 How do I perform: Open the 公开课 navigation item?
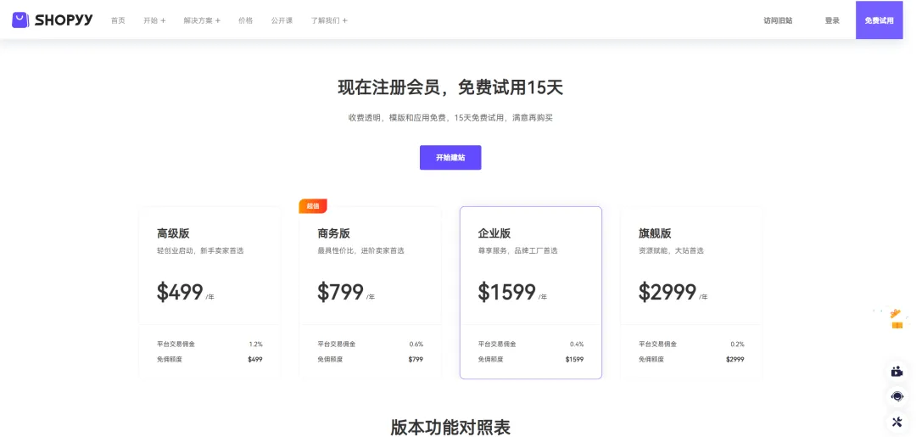282,20
